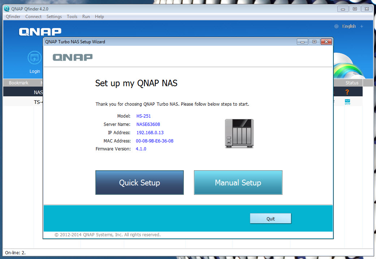Click the On-line: 2. status bar text
The width and height of the screenshot is (376, 259).
[15, 253]
